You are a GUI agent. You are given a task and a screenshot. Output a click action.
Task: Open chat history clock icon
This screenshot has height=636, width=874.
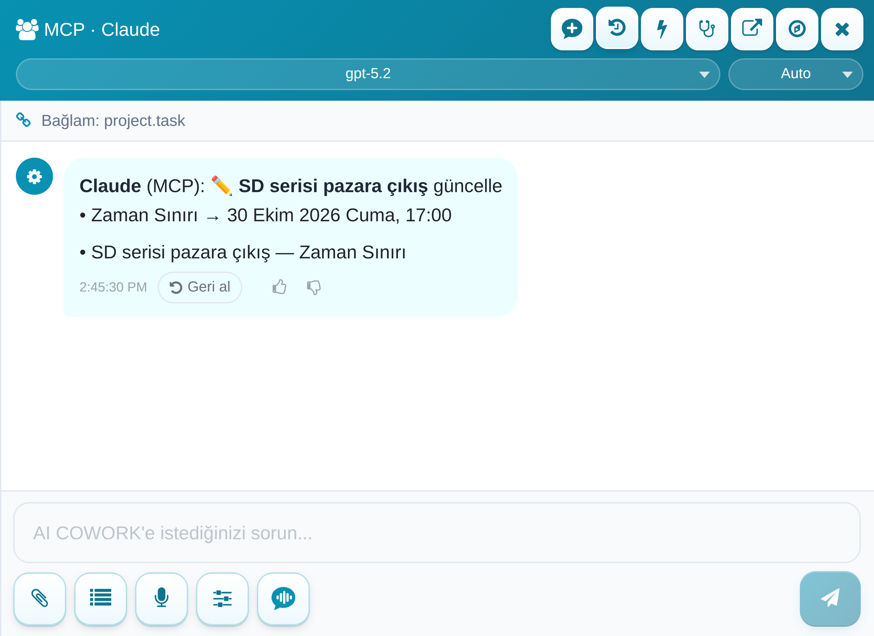pyautogui.click(x=616, y=28)
